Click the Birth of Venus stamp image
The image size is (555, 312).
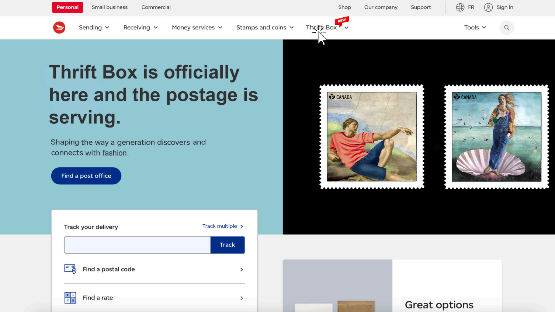pos(496,137)
